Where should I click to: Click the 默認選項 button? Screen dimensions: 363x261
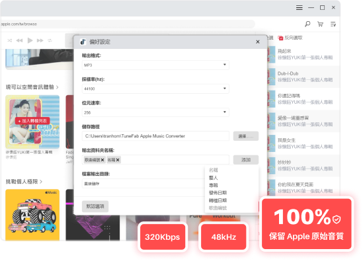click(95, 206)
